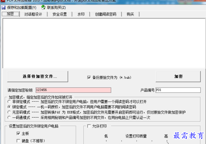Viewport: 206px width, 144px height.
Task: Open the 水印 tab
Action: (x=81, y=14)
